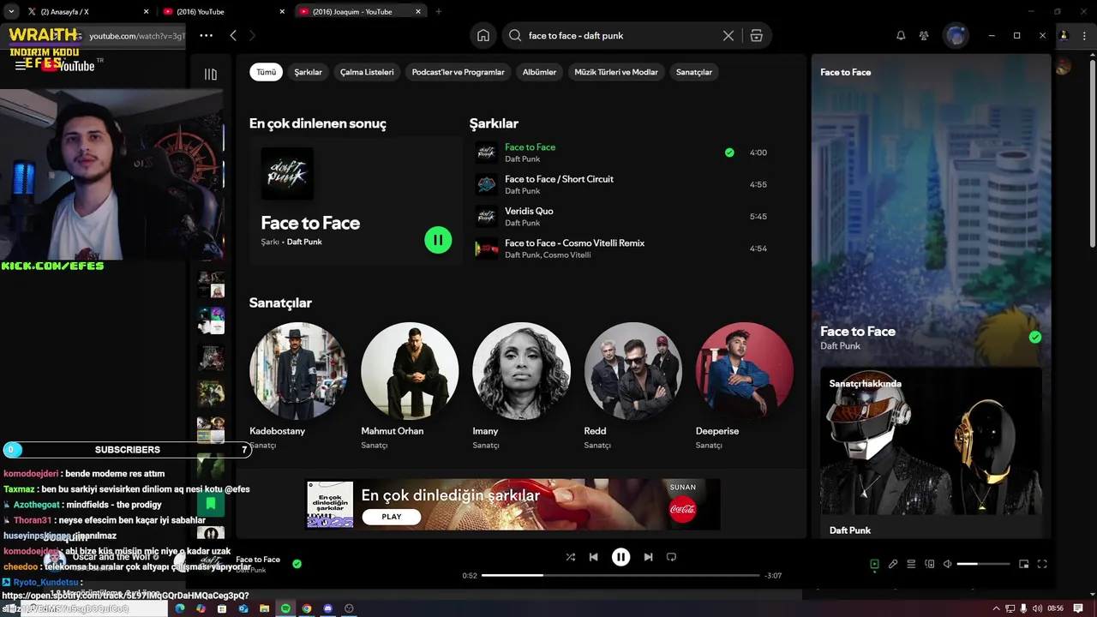Skip to previous track

[x=593, y=557]
